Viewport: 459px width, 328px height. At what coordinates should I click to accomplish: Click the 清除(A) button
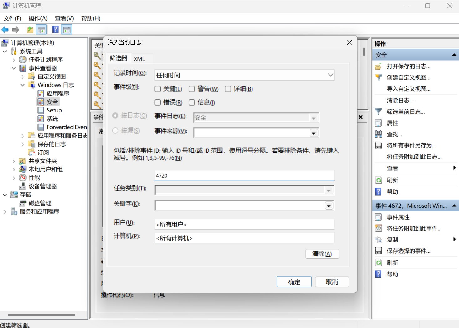322,254
